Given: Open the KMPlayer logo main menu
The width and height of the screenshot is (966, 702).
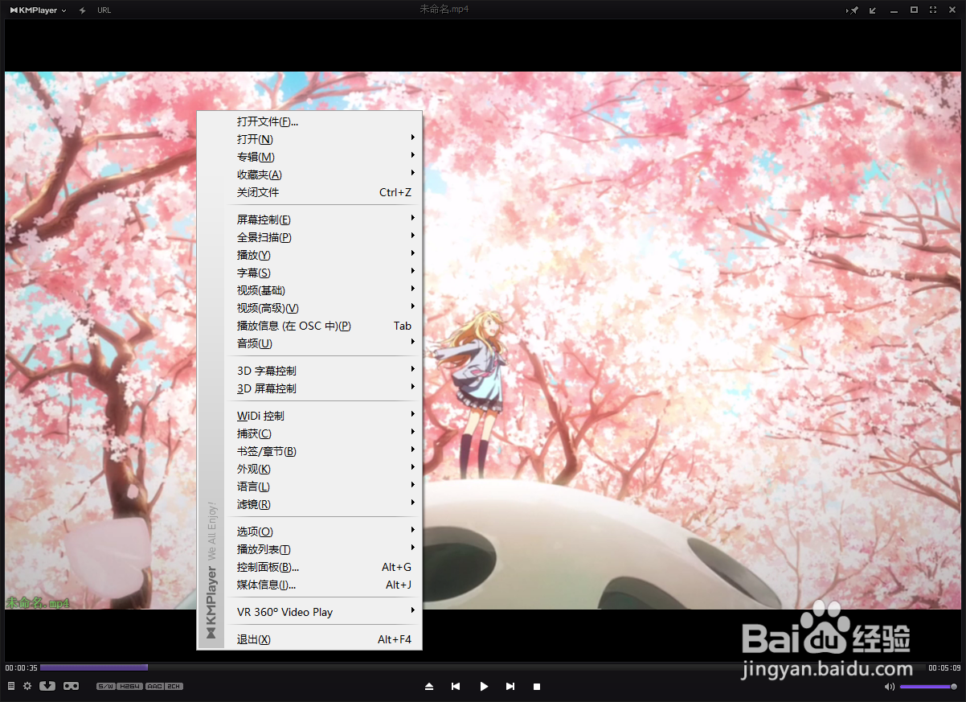Looking at the screenshot, I should click(x=38, y=10).
